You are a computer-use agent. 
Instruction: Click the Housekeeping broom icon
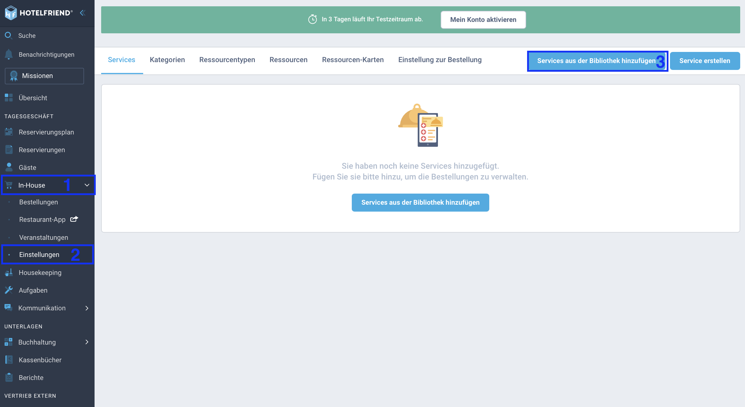pyautogui.click(x=9, y=272)
